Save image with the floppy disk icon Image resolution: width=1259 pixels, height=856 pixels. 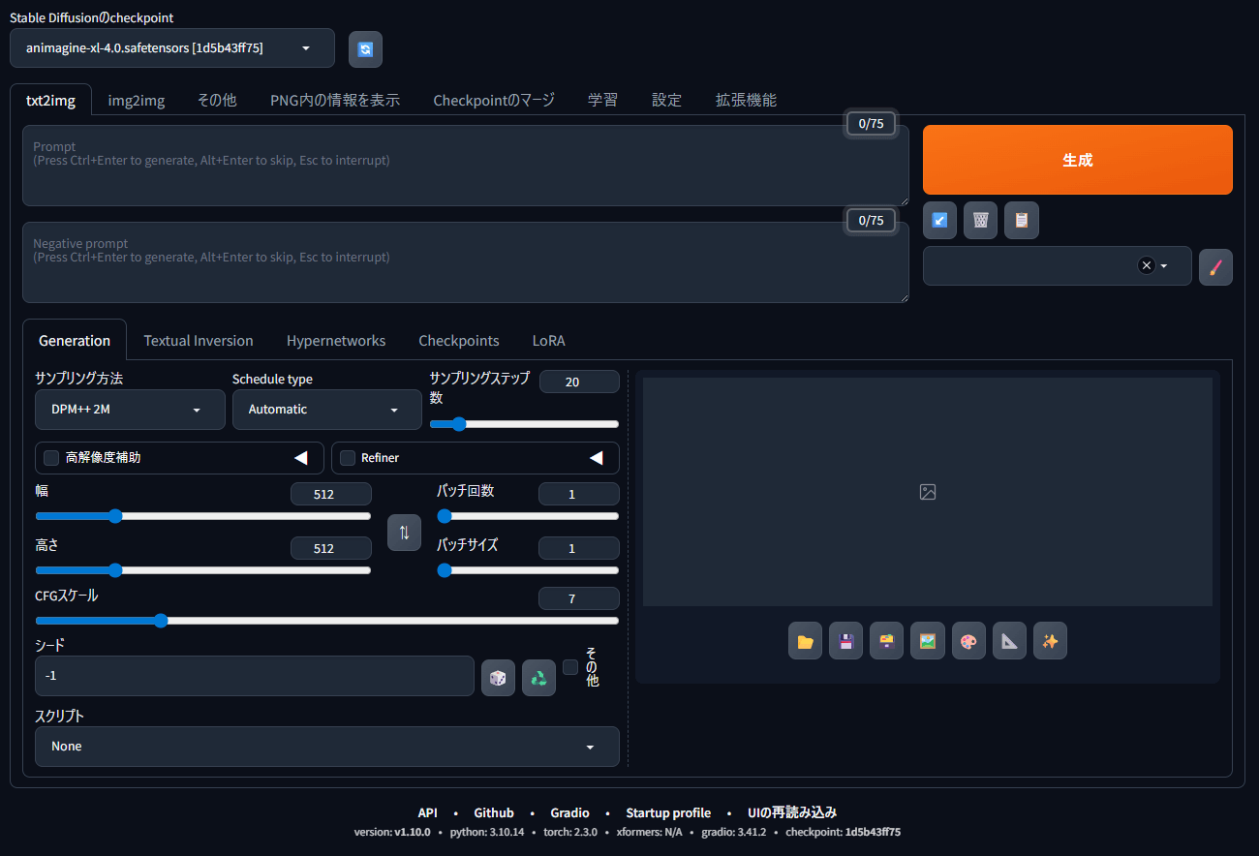845,641
